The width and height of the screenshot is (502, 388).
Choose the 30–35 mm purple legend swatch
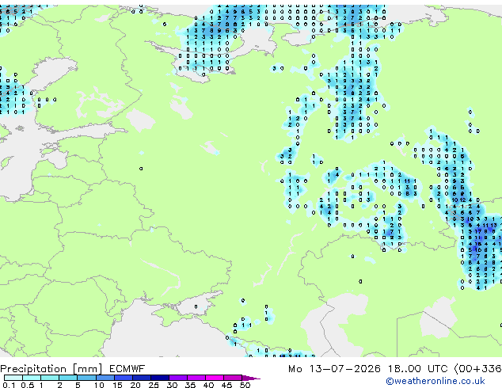click(x=177, y=378)
